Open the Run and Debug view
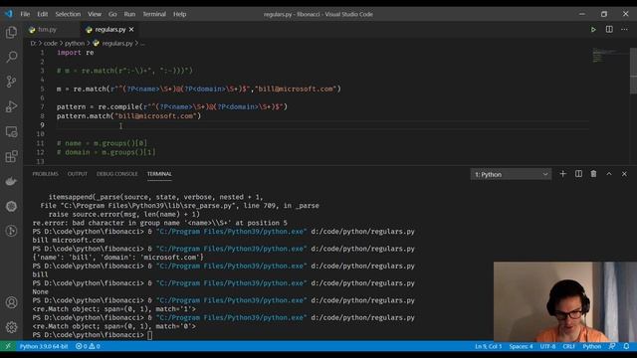This screenshot has height=358, width=637. [11, 106]
